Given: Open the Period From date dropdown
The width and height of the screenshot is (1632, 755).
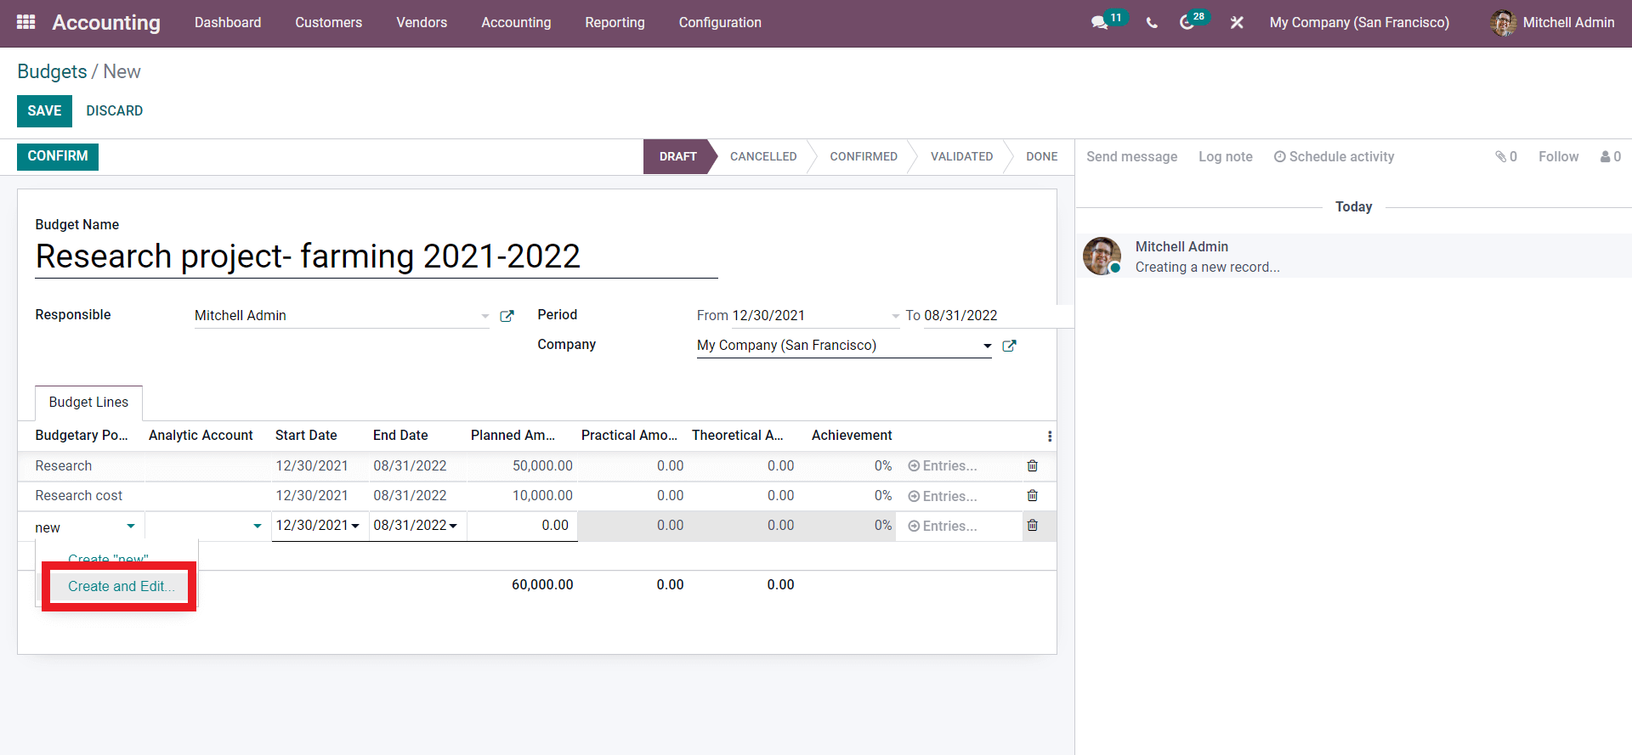Looking at the screenshot, I should (x=895, y=316).
